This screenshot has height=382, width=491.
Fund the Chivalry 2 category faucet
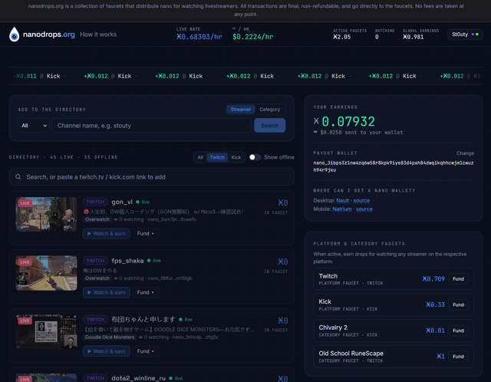pyautogui.click(x=458, y=331)
